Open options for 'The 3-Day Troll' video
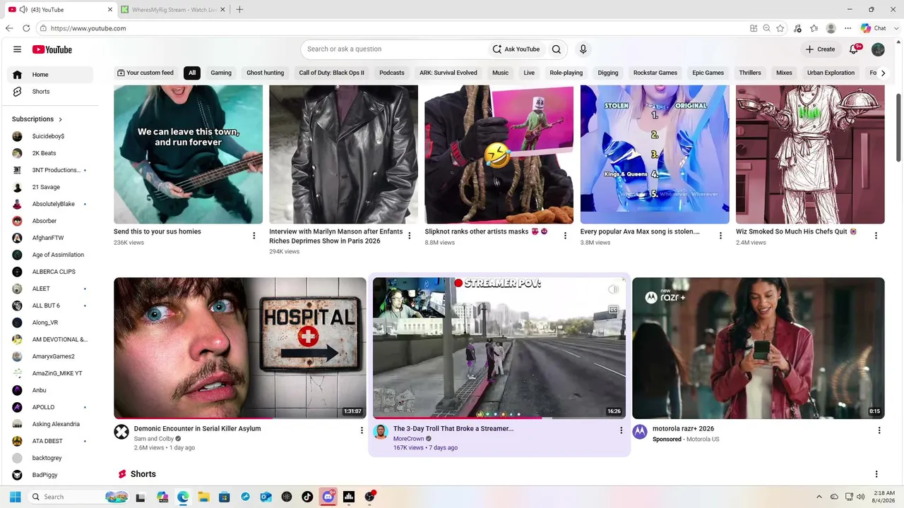904x508 pixels. pyautogui.click(x=621, y=430)
